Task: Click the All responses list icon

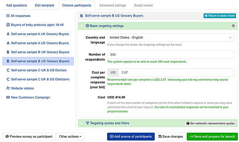Action: coord(8,16)
